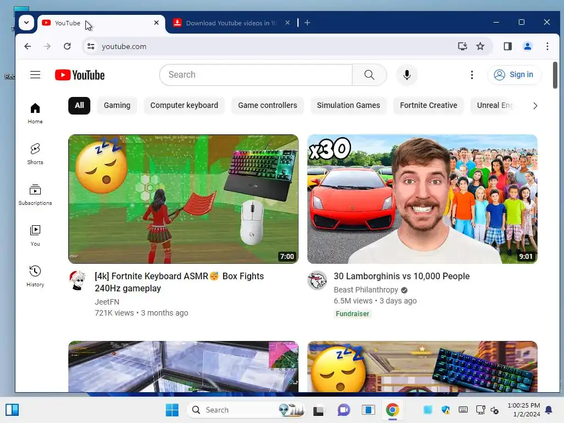Open Chrome profile avatar
This screenshot has width=564, height=423.
click(528, 46)
